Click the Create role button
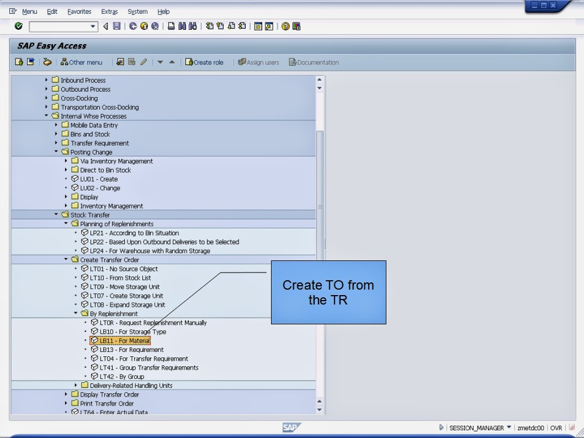This screenshot has height=438, width=584. coord(204,62)
